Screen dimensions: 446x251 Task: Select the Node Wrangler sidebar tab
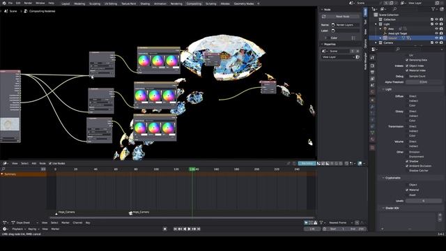point(365,61)
